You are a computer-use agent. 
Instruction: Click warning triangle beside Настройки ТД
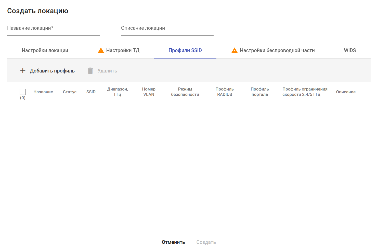tap(101, 50)
